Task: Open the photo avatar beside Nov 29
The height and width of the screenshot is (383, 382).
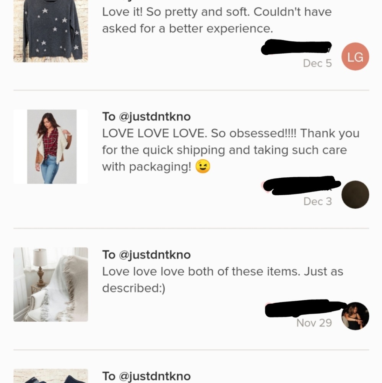Action: click(x=355, y=316)
